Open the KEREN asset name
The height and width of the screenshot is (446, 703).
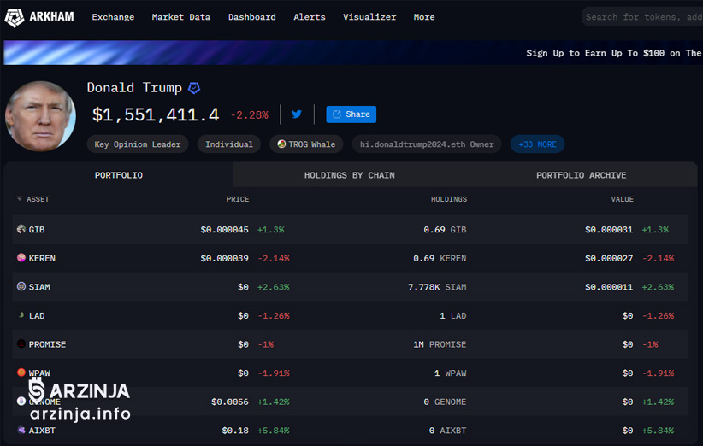click(x=42, y=258)
